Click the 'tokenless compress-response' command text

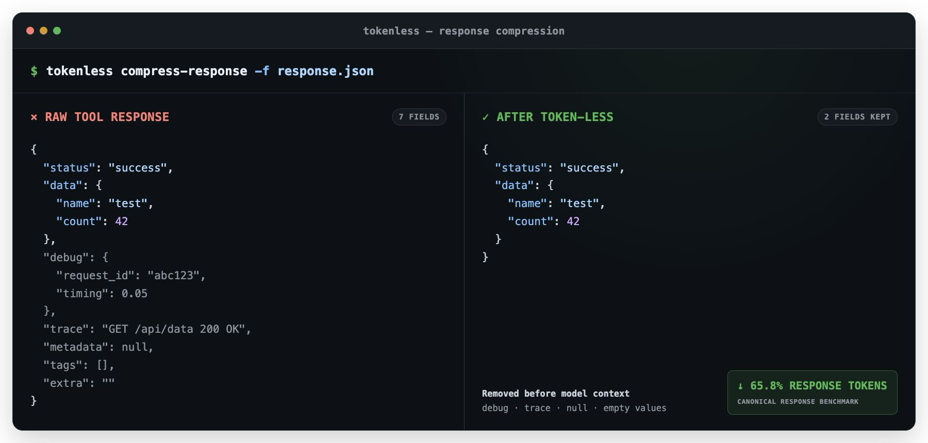pyautogui.click(x=147, y=71)
